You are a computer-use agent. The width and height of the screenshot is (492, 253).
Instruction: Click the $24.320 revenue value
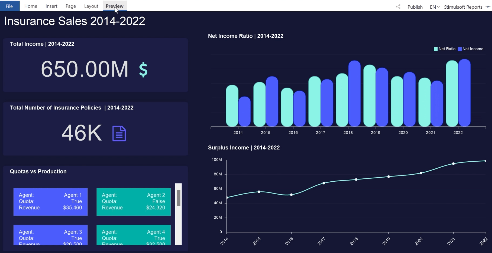pos(156,208)
